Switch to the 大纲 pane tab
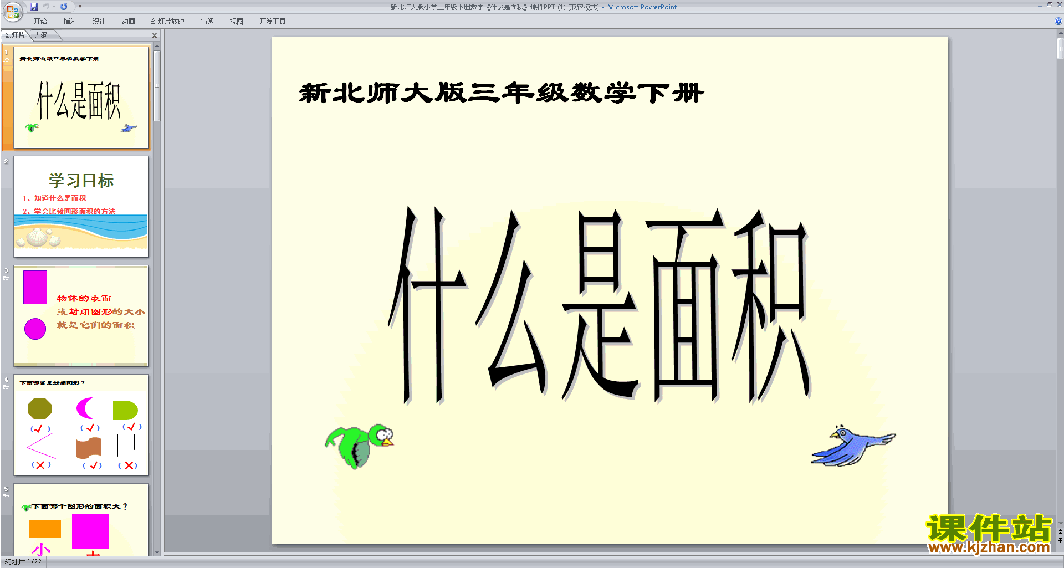This screenshot has width=1064, height=568. pyautogui.click(x=41, y=35)
